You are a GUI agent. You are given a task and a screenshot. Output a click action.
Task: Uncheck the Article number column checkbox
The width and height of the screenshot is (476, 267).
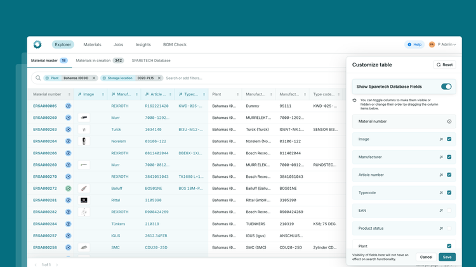(449, 175)
